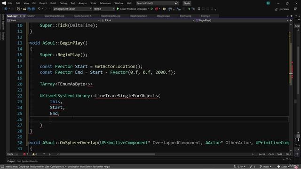Image resolution: width=301 pixels, height=169 pixels.
Task: Open the solution configuration Development Editor dropdown
Action: (x=72, y=9)
